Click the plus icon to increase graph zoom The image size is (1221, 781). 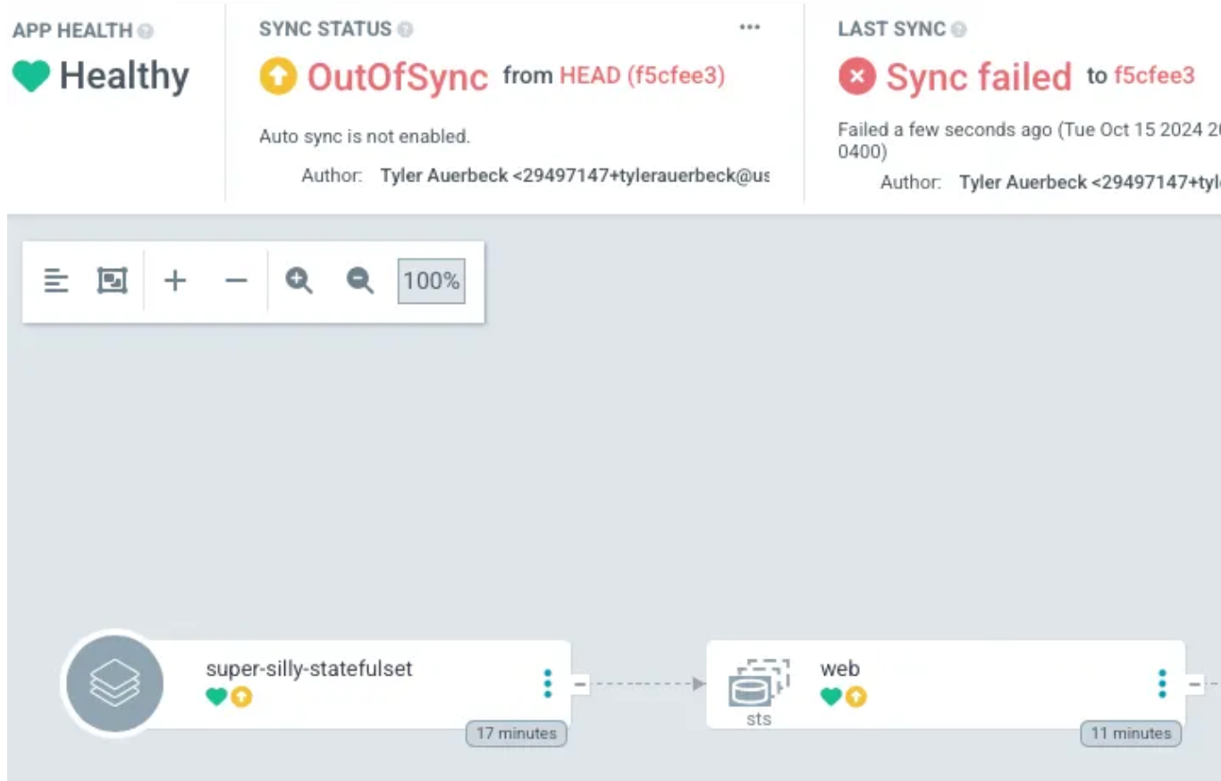(175, 280)
